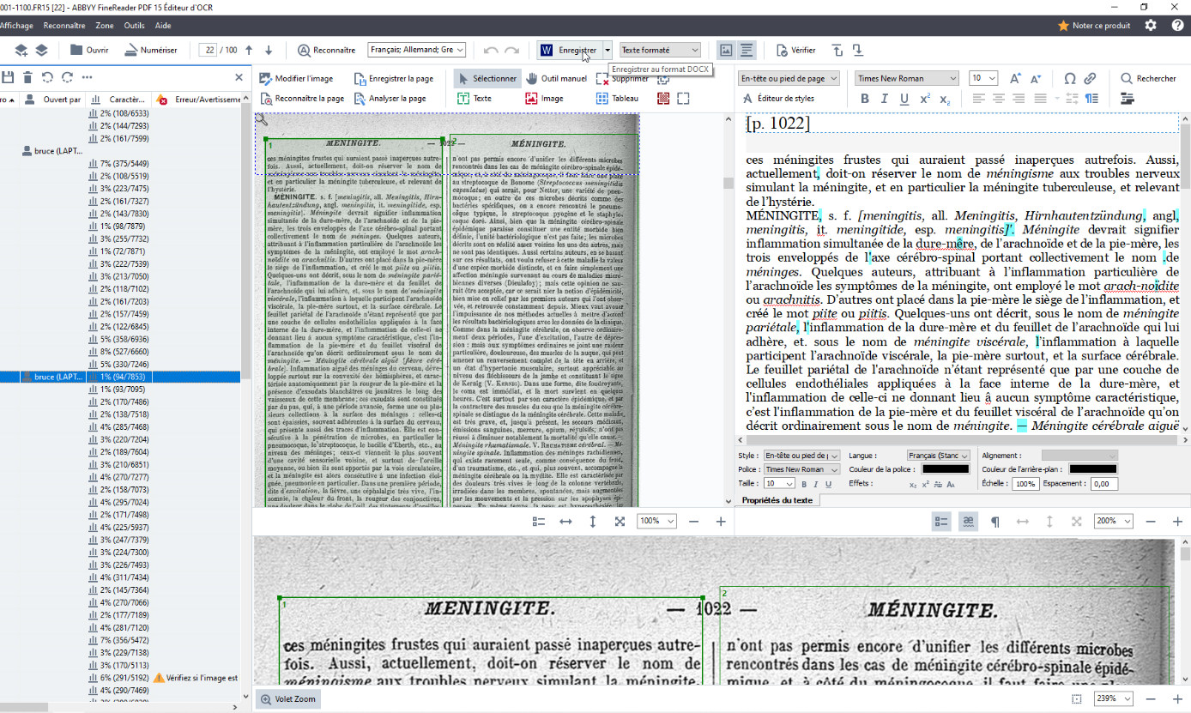Switch to Propriétés du texte tab
Viewport: 1191px width, 713px height.
click(777, 500)
